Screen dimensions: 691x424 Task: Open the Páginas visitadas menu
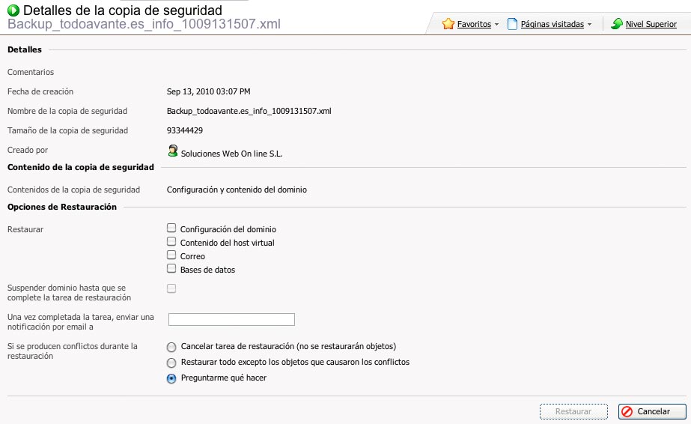pyautogui.click(x=553, y=24)
